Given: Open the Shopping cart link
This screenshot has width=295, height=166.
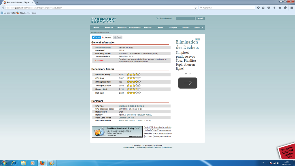Looking at the screenshot, I should click(x=164, y=18).
